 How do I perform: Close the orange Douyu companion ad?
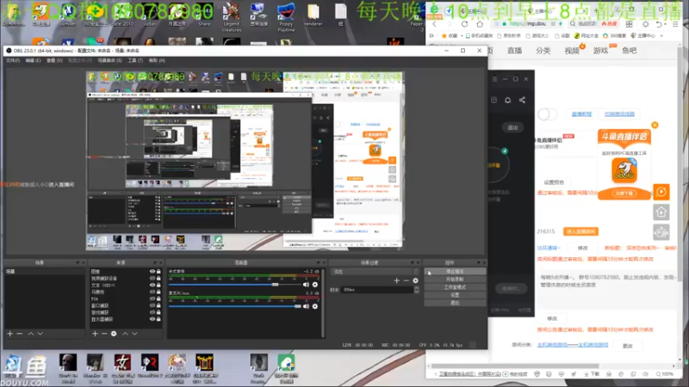point(655,125)
